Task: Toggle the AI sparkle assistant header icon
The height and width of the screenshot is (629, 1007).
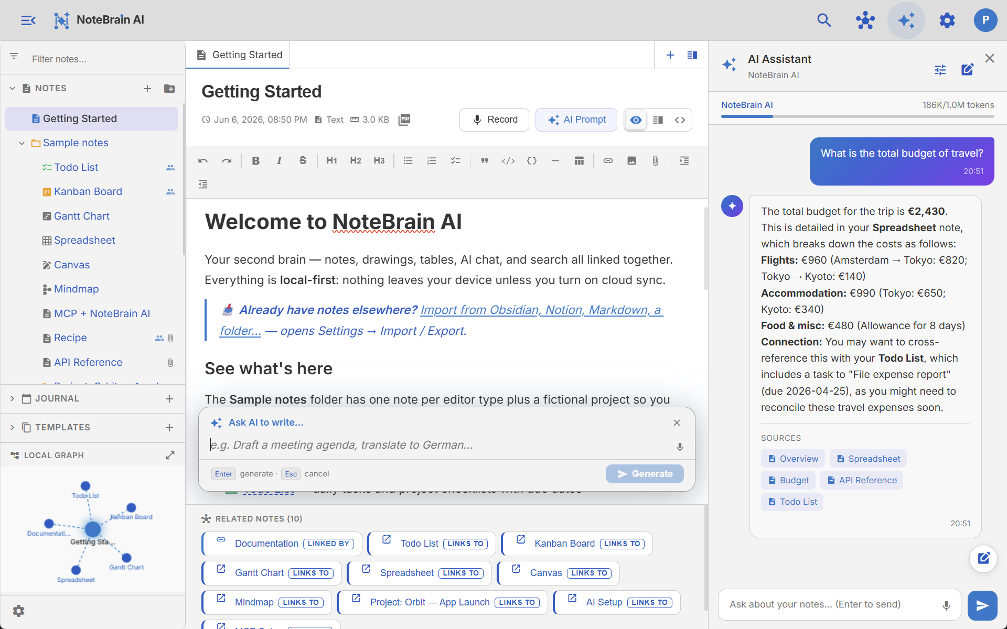Action: (906, 20)
